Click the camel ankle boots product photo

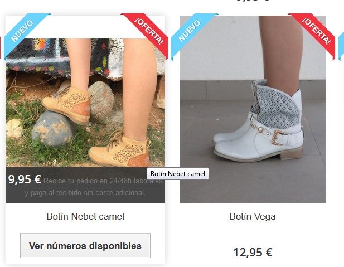click(x=85, y=103)
